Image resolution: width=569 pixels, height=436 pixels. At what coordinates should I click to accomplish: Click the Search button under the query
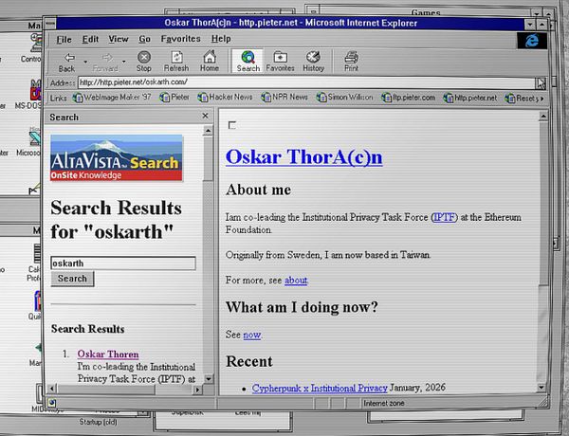point(72,279)
